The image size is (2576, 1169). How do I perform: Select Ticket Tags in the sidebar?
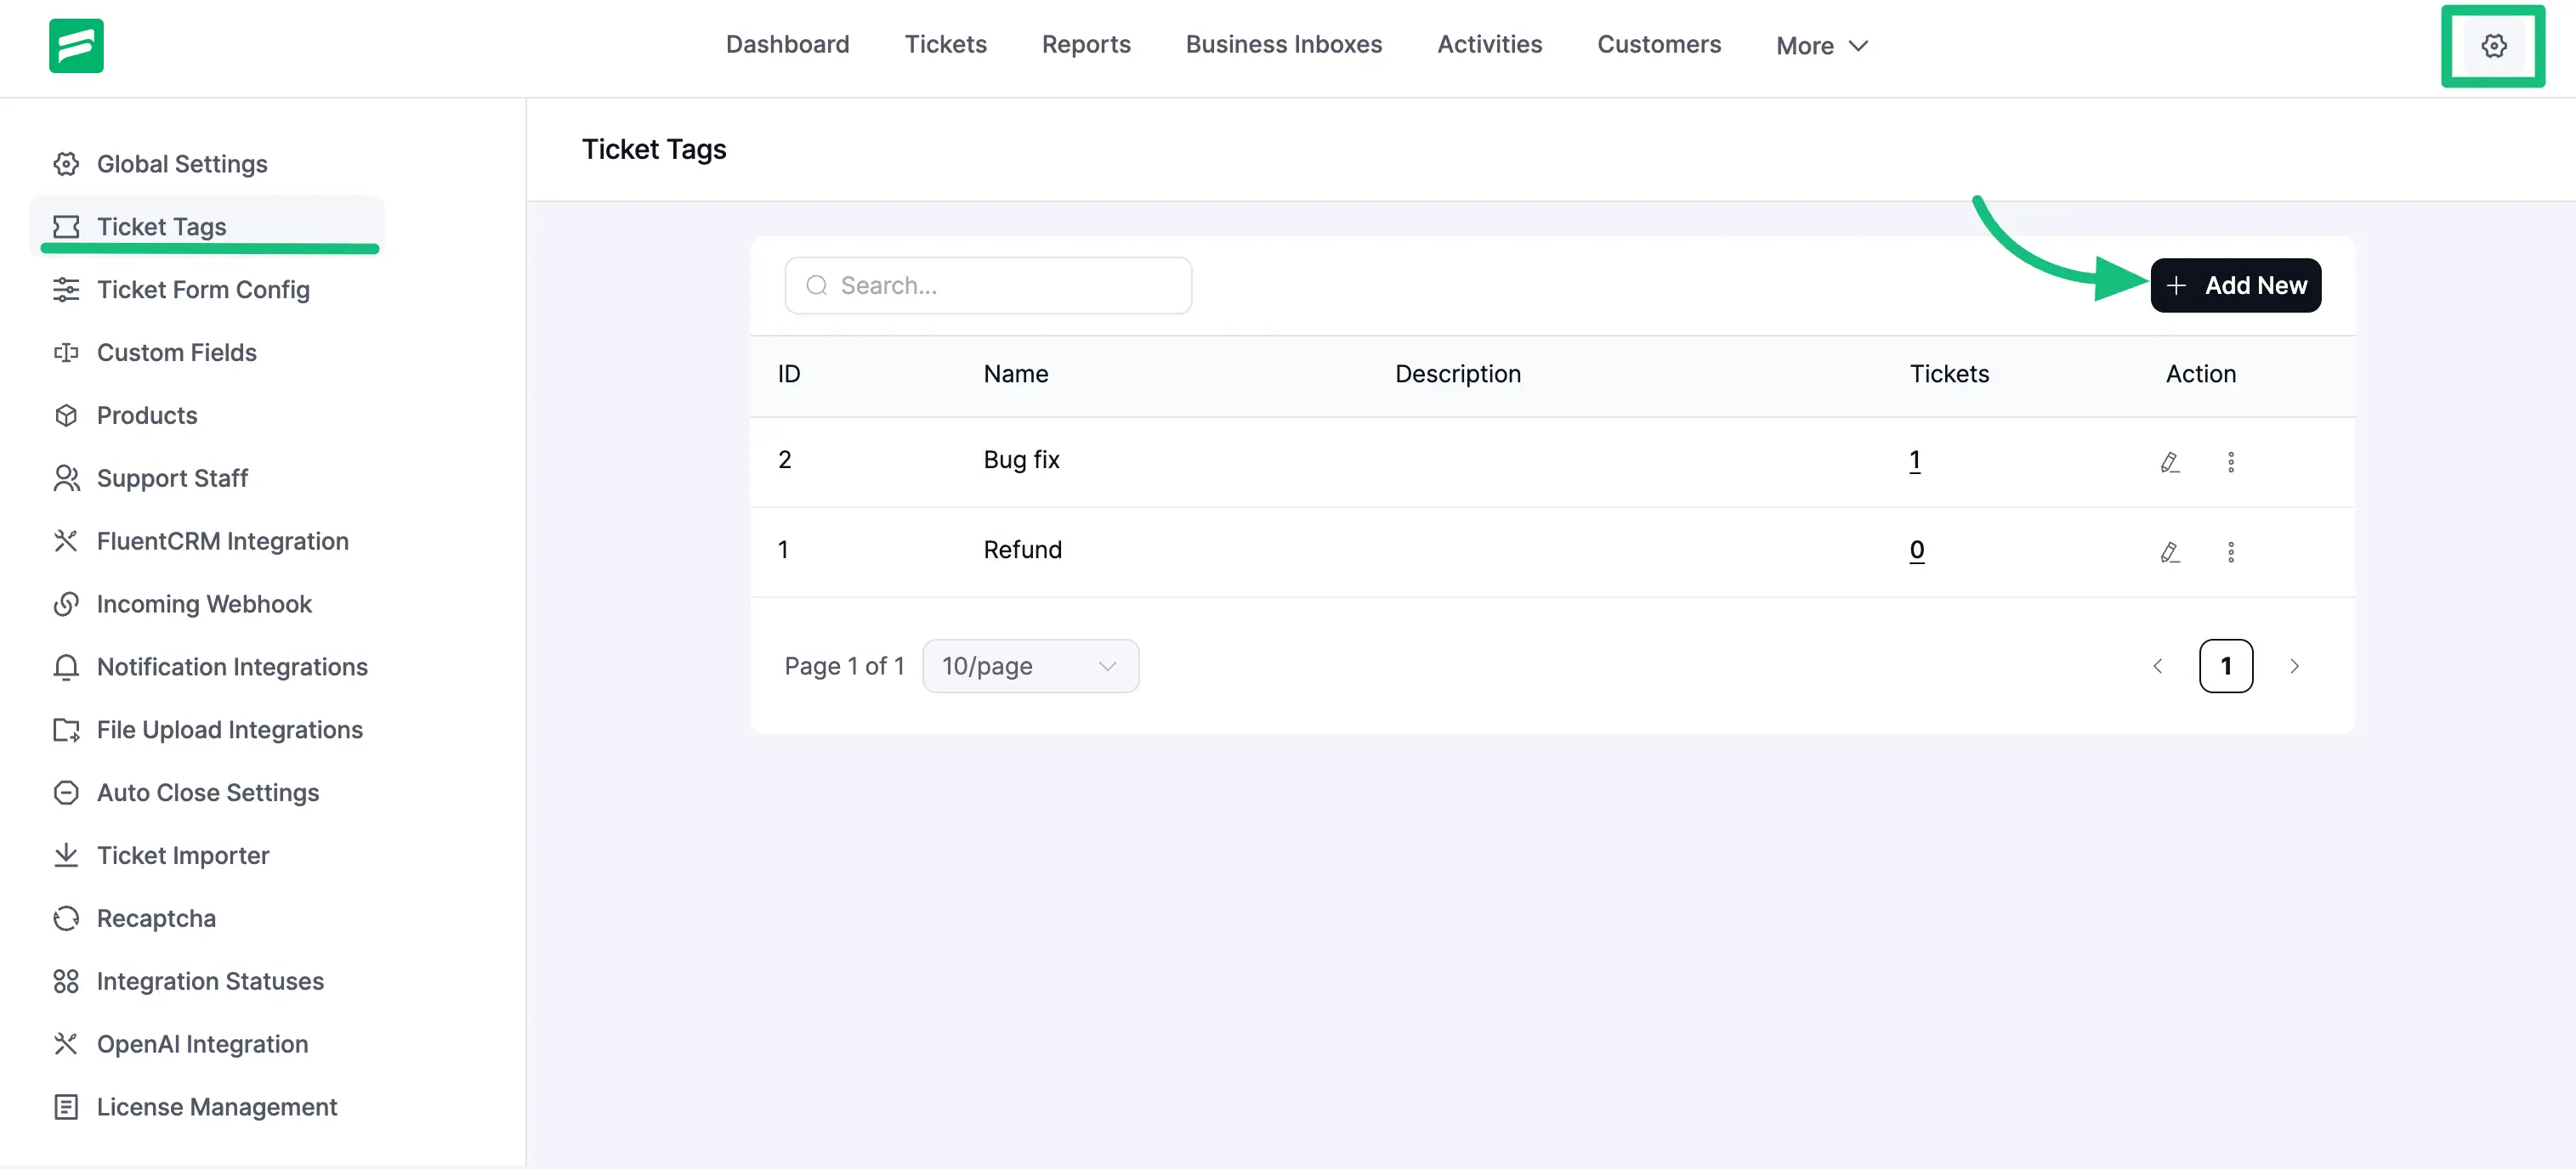pyautogui.click(x=161, y=226)
